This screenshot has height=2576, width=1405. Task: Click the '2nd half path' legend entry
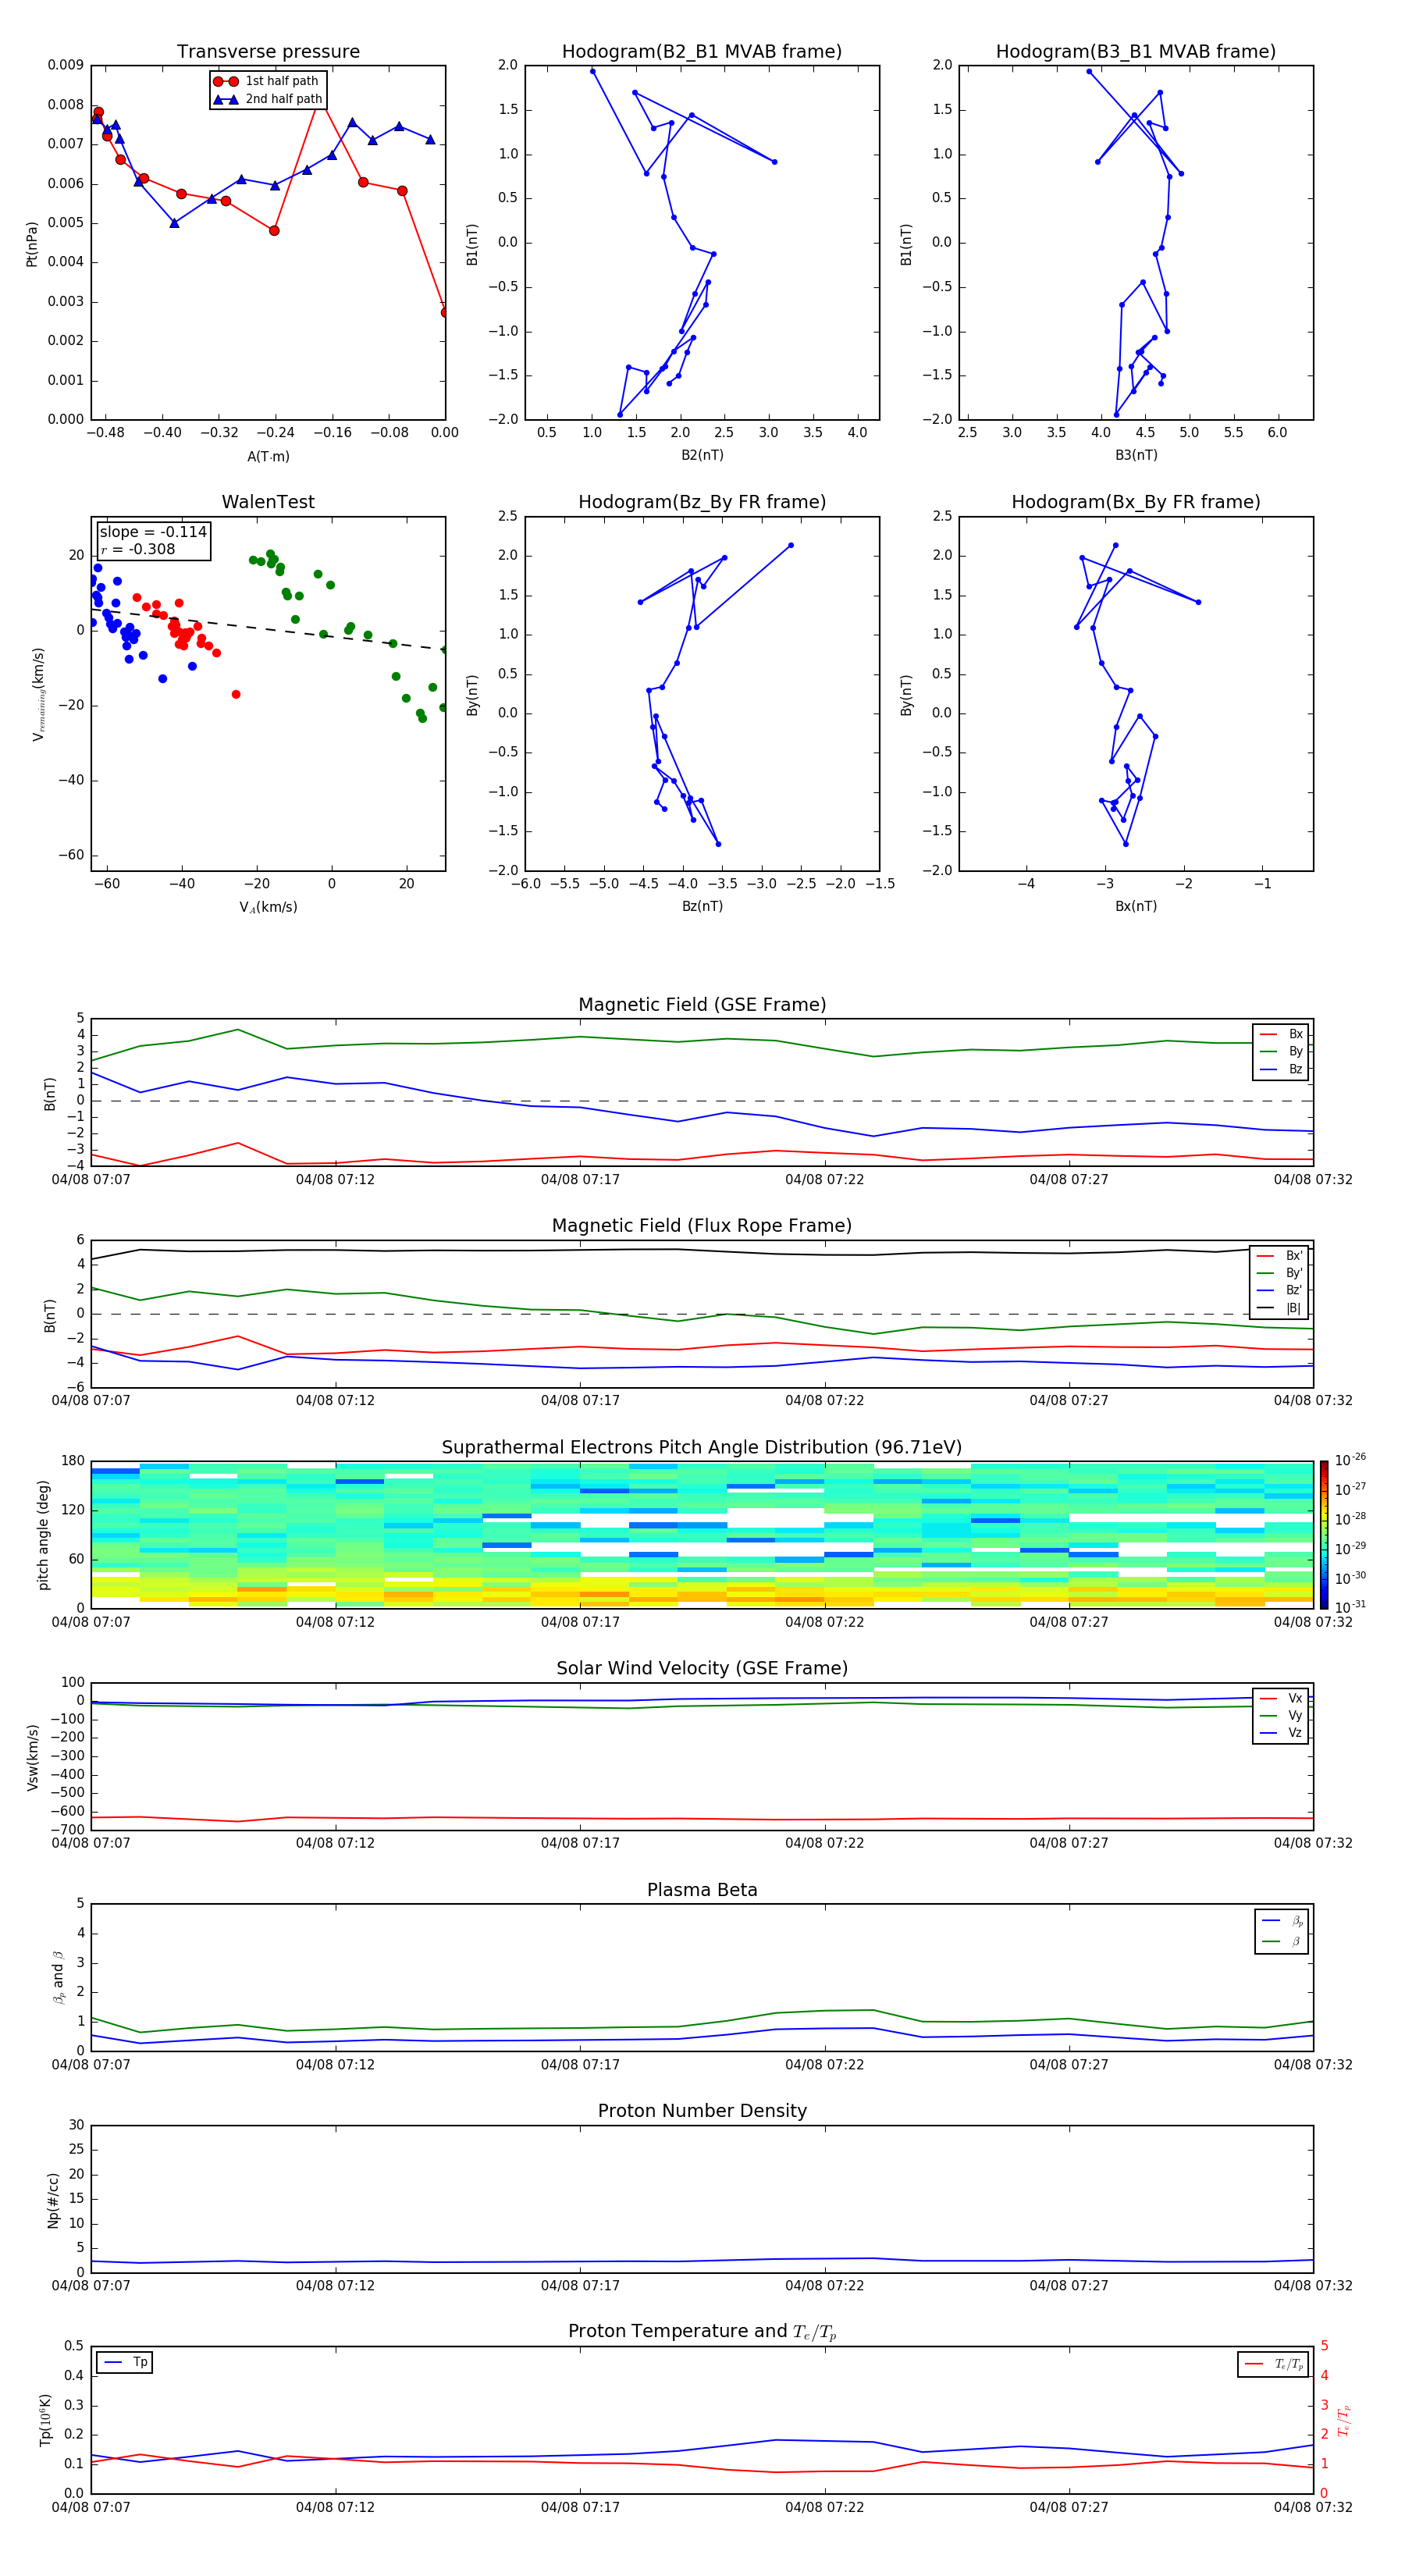268,99
